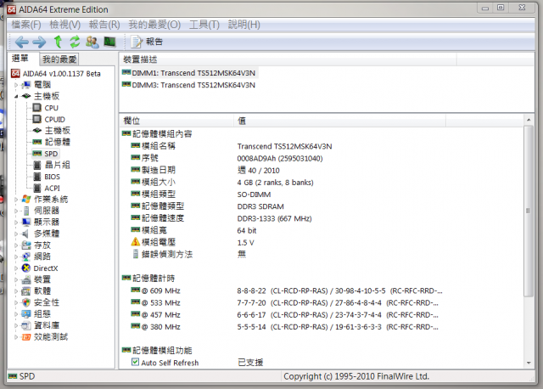Image resolution: width=543 pixels, height=389 pixels.
Task: Go forward with the blue right arrow
Action: click(x=39, y=42)
